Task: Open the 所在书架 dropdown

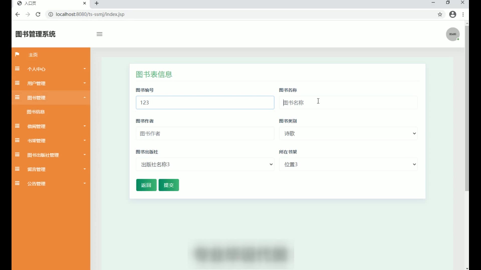Action: (x=348, y=164)
